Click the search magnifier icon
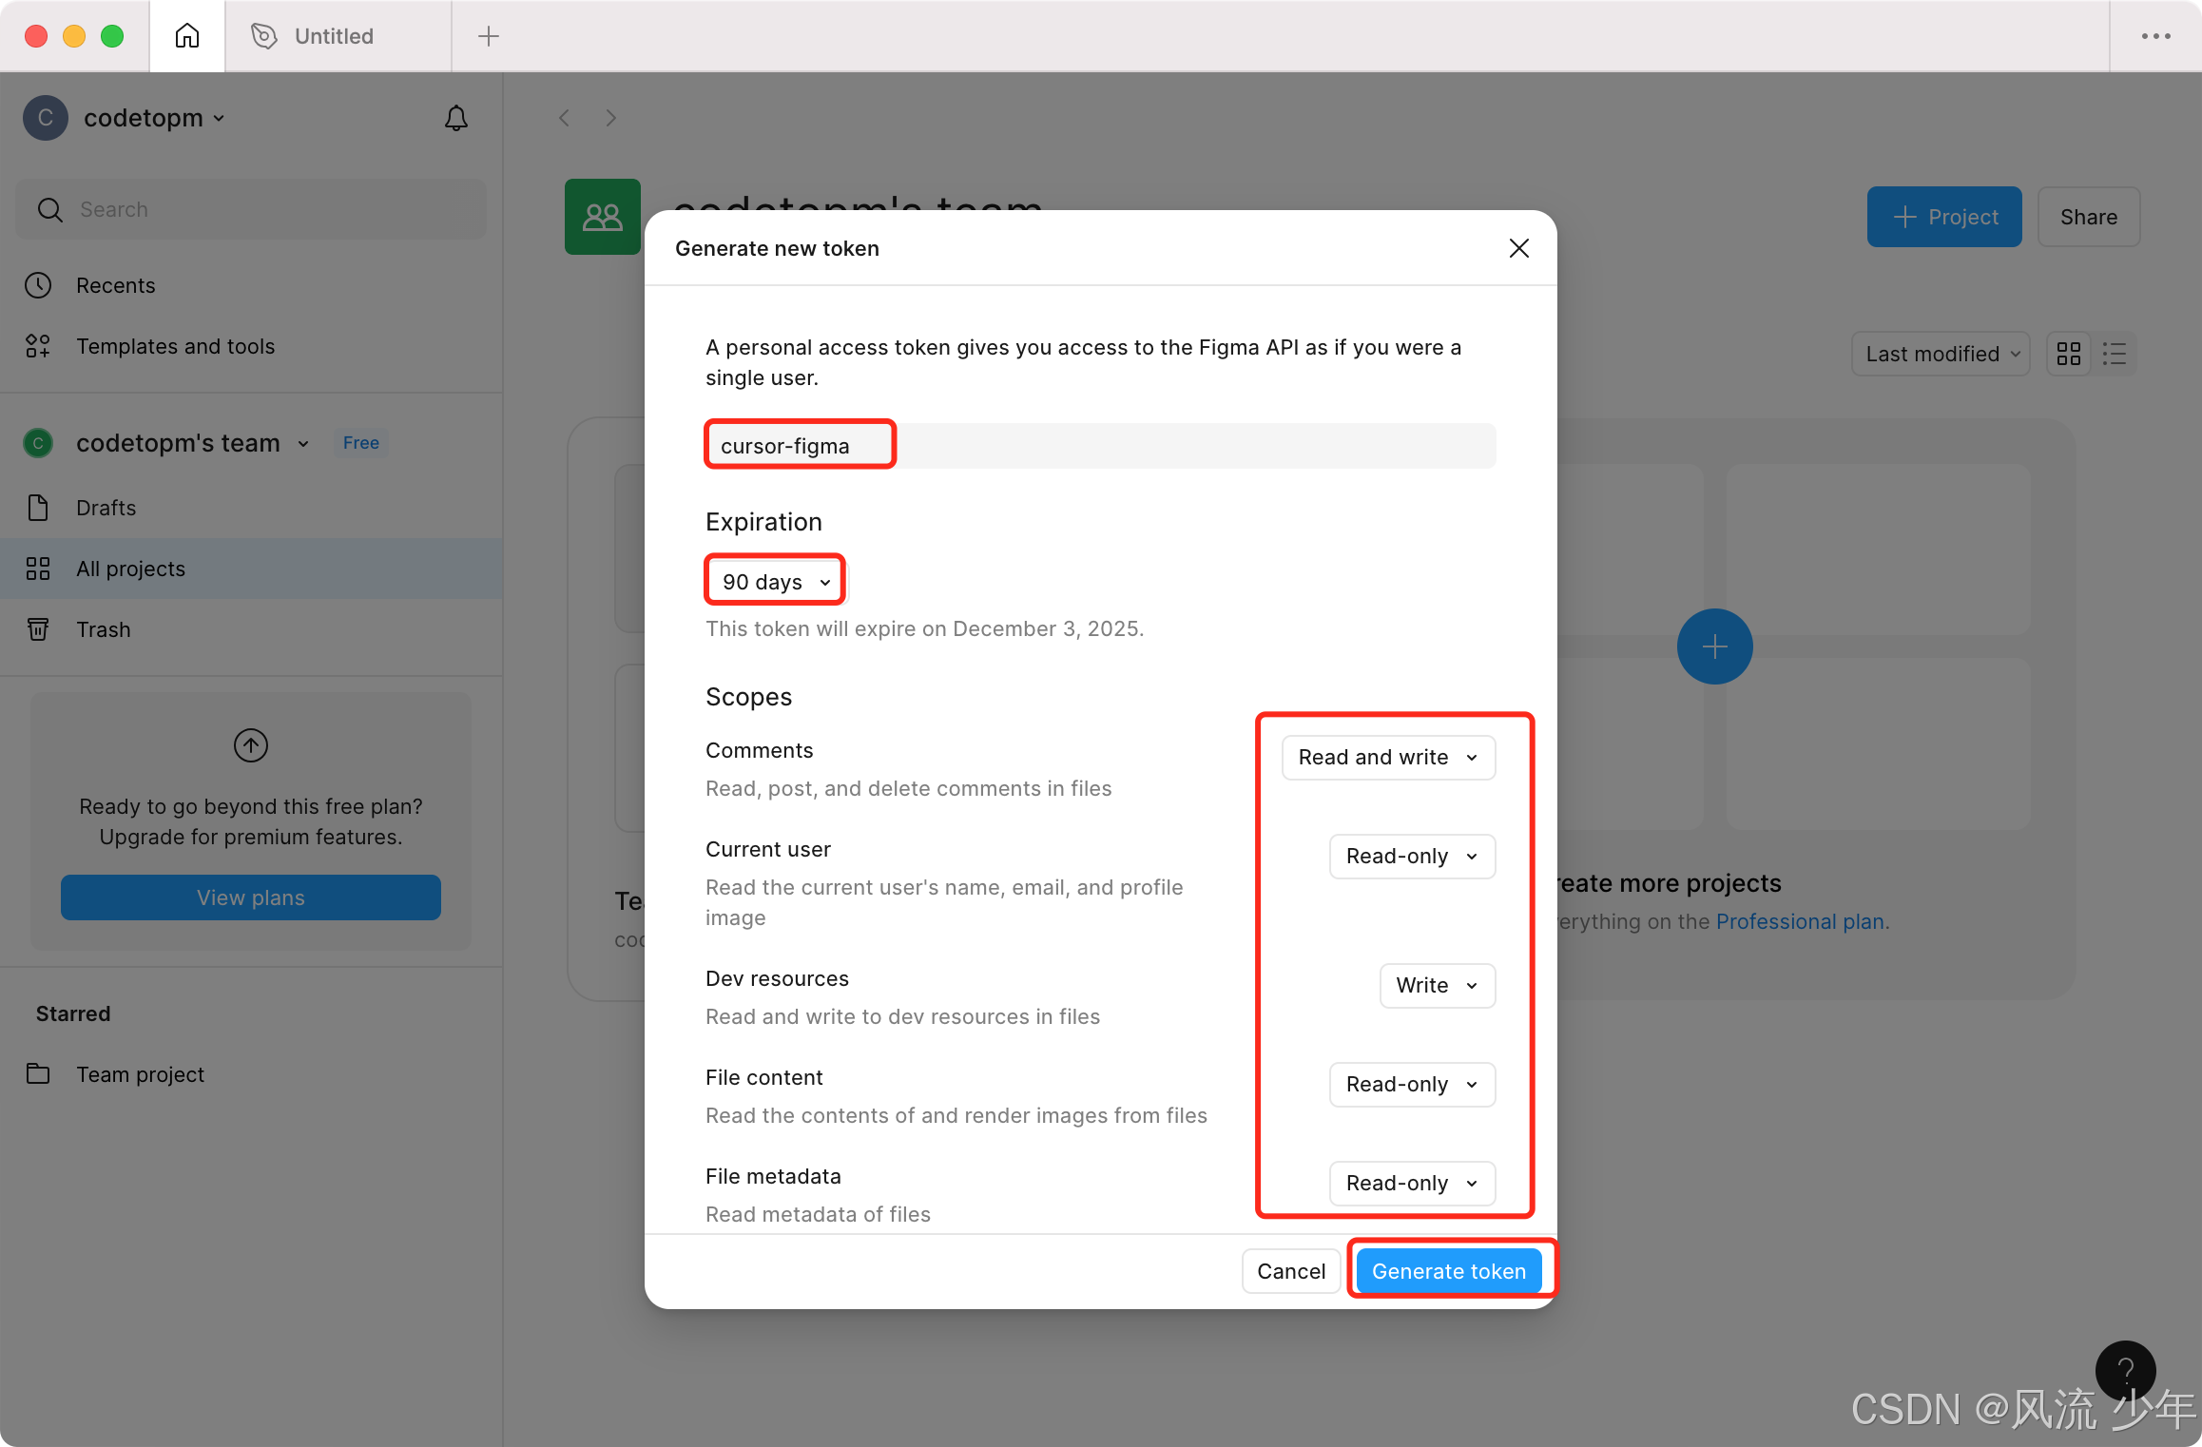The height and width of the screenshot is (1447, 2202). tap(50, 209)
